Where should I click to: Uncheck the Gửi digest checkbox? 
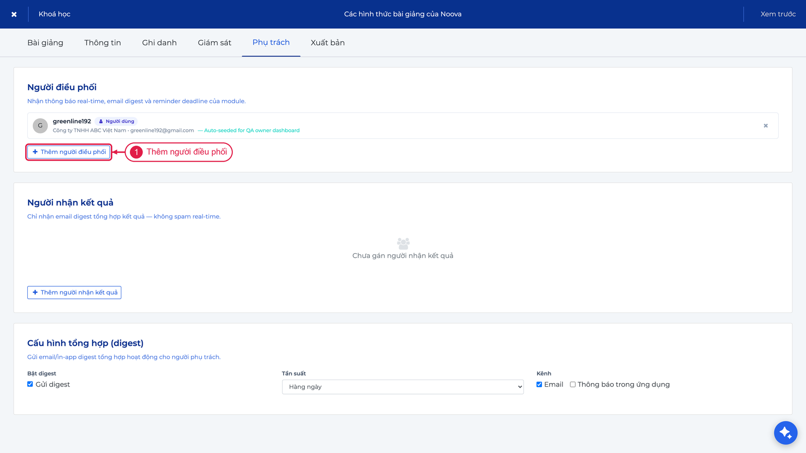30,384
